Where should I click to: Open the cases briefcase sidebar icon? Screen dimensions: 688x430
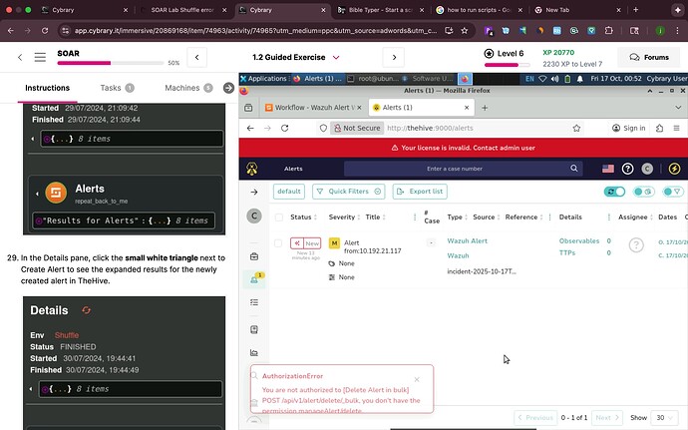(x=254, y=256)
